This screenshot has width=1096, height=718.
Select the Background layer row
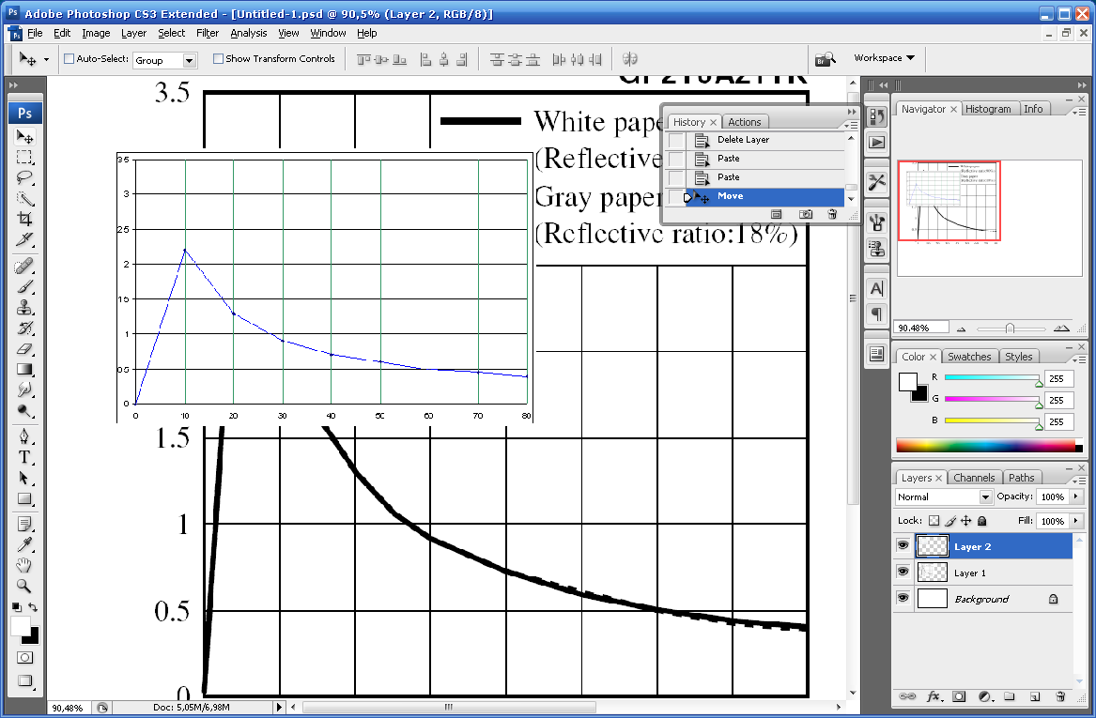981,599
